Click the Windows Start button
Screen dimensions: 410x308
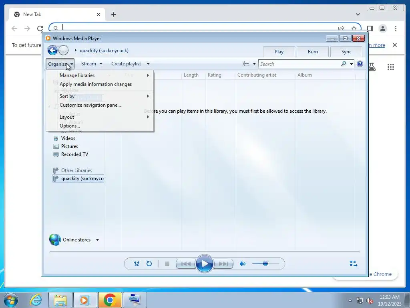coord(10,300)
